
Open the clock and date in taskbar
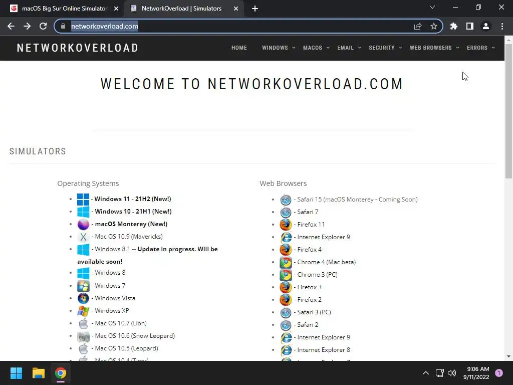(476, 373)
